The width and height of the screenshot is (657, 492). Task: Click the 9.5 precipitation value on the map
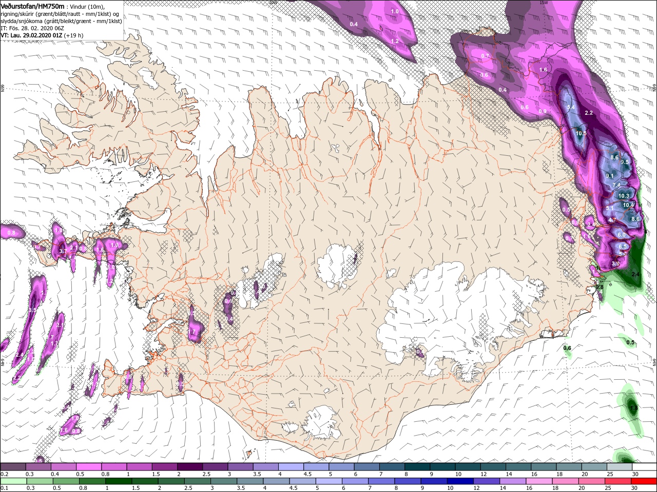click(625, 162)
